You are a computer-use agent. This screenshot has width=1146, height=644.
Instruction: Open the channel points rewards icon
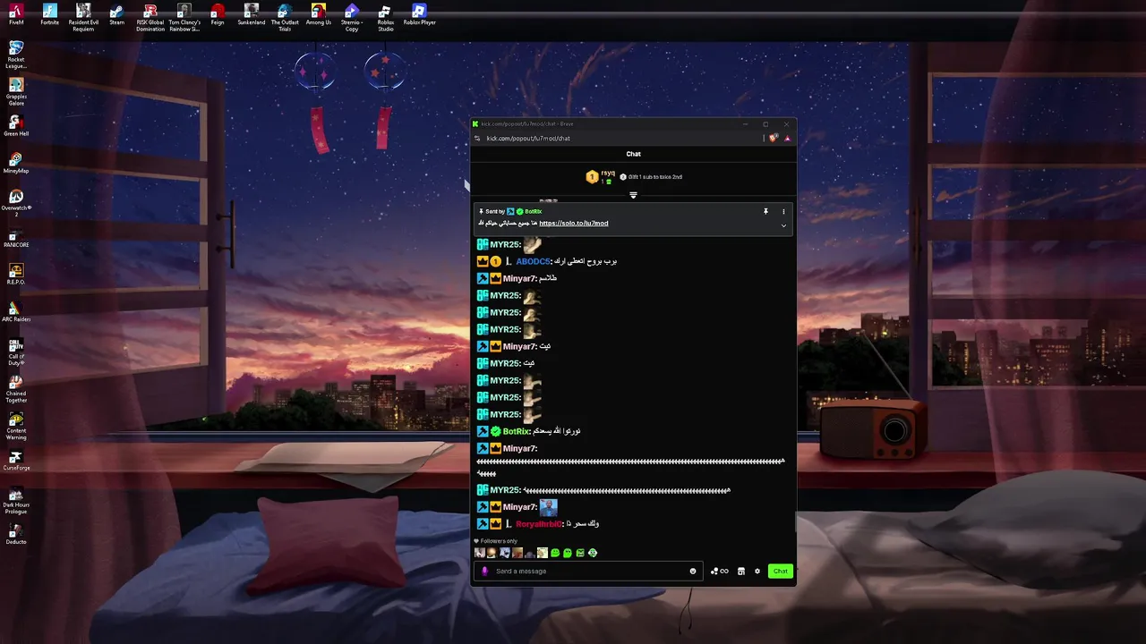720,571
